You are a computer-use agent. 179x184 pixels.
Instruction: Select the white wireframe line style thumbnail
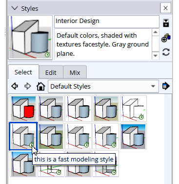[133, 109]
